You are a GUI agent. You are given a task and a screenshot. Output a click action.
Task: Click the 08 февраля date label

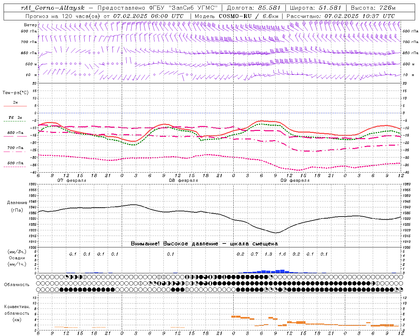coord(183,180)
